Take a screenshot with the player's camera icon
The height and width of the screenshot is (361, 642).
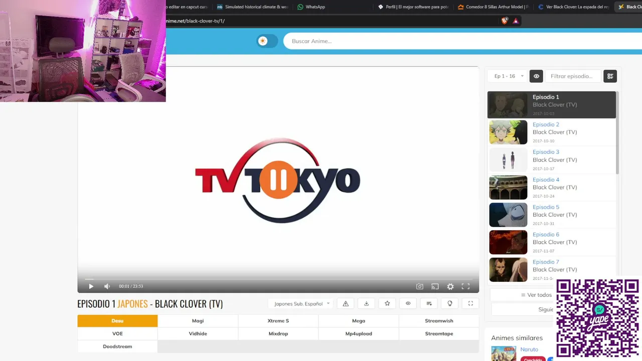click(x=420, y=286)
